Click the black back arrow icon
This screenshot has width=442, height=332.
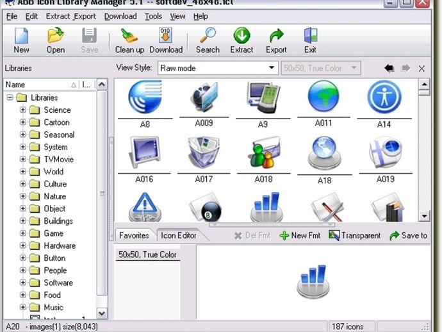pyautogui.click(x=389, y=69)
